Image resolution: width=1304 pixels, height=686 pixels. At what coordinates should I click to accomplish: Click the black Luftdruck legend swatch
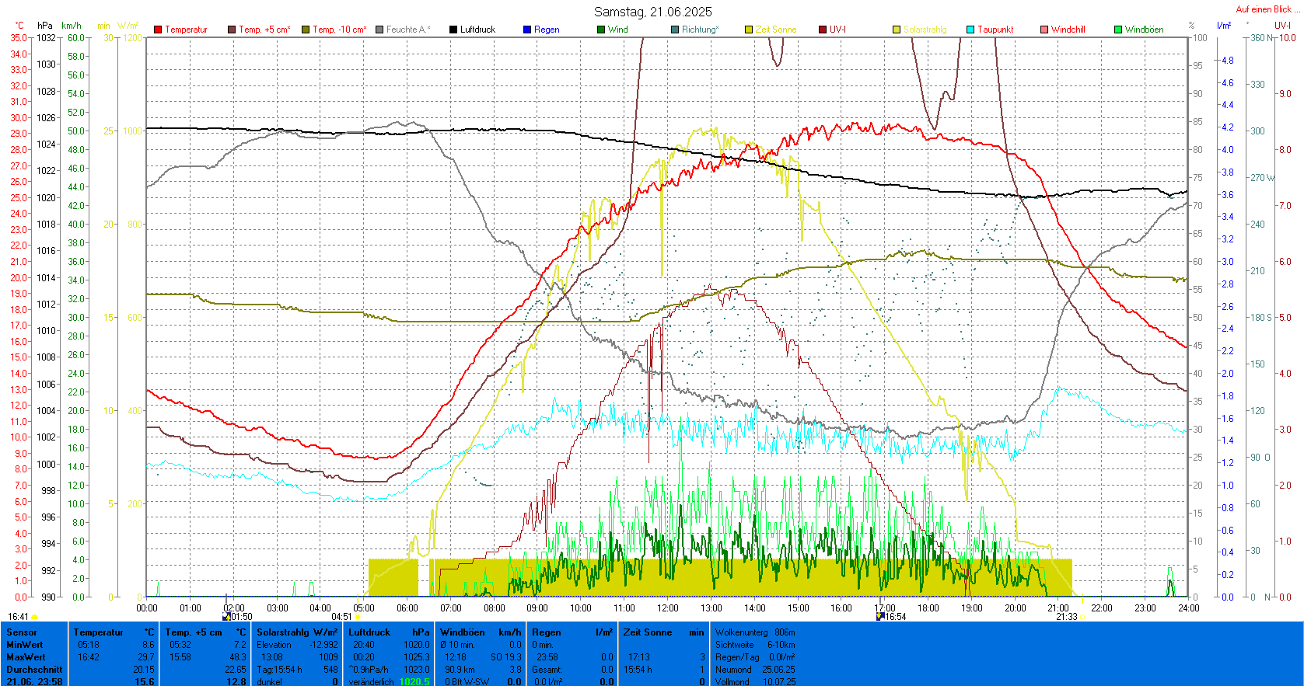(453, 30)
